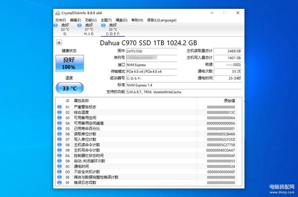298x197 pixels.
Task: Click the 33 °C temperature button
Action: [70, 88]
